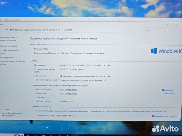The image size is (182, 136).
Task: Click the shield icon beside Изменить ключ продукта
Action: 153,116
